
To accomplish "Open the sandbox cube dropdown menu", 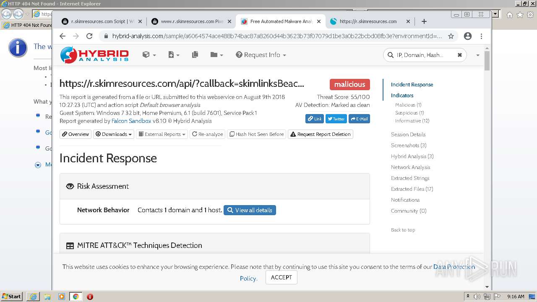I will (149, 55).
